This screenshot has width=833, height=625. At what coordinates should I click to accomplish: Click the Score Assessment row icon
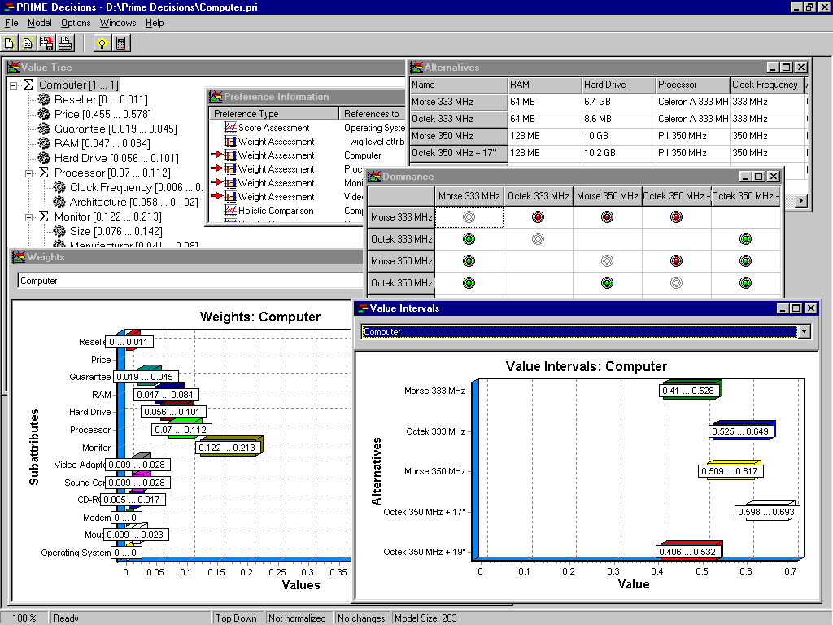click(x=230, y=128)
